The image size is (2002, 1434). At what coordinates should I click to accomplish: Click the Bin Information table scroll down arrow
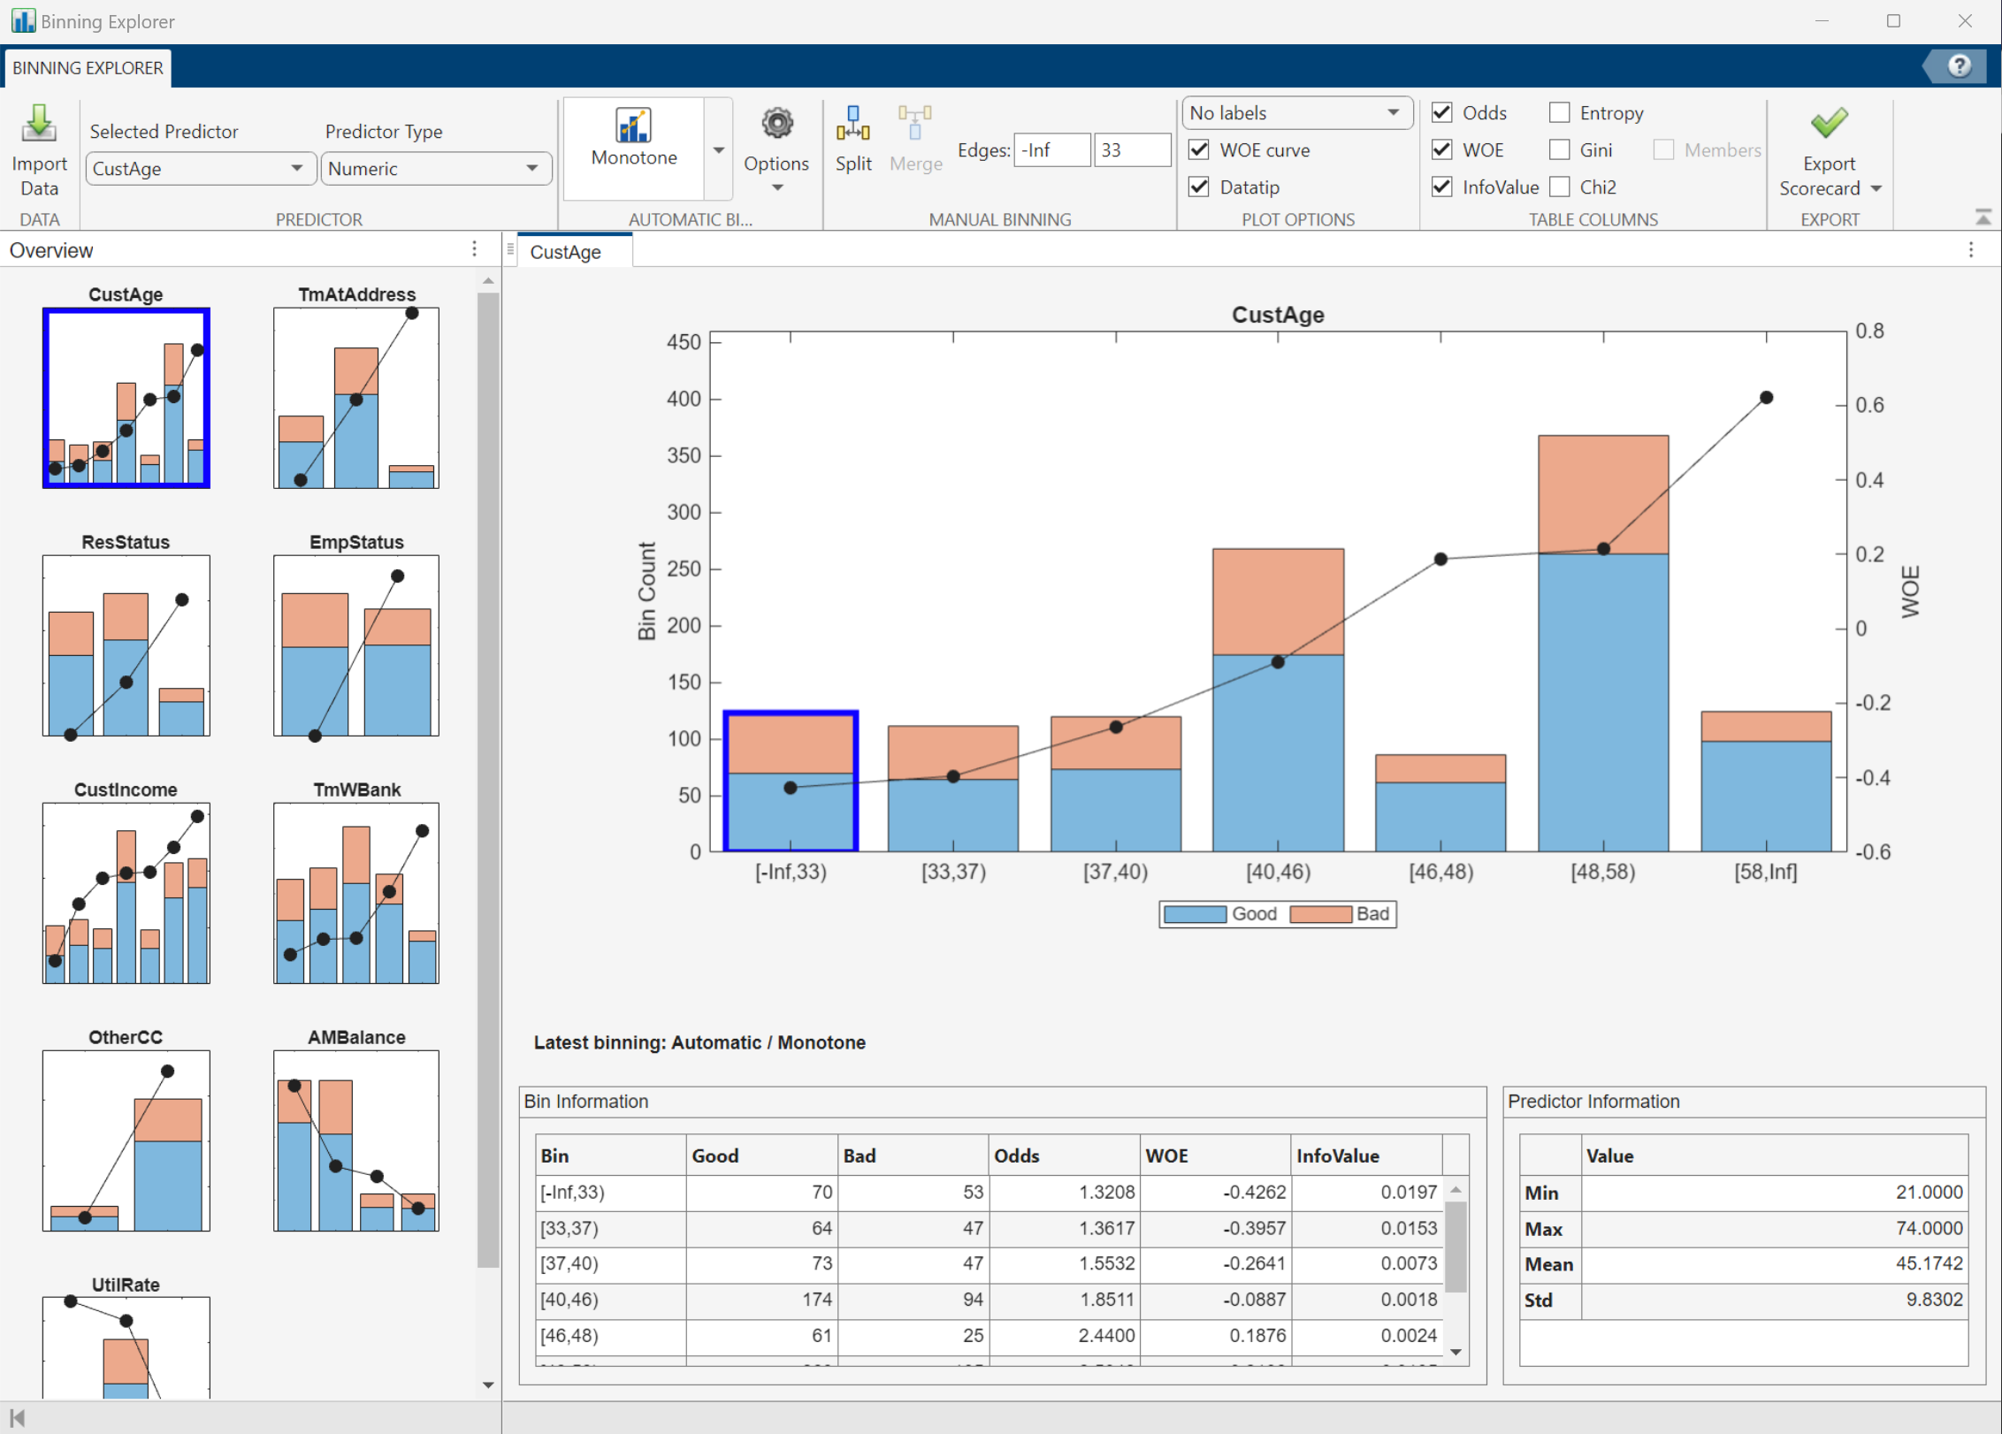[1456, 1352]
